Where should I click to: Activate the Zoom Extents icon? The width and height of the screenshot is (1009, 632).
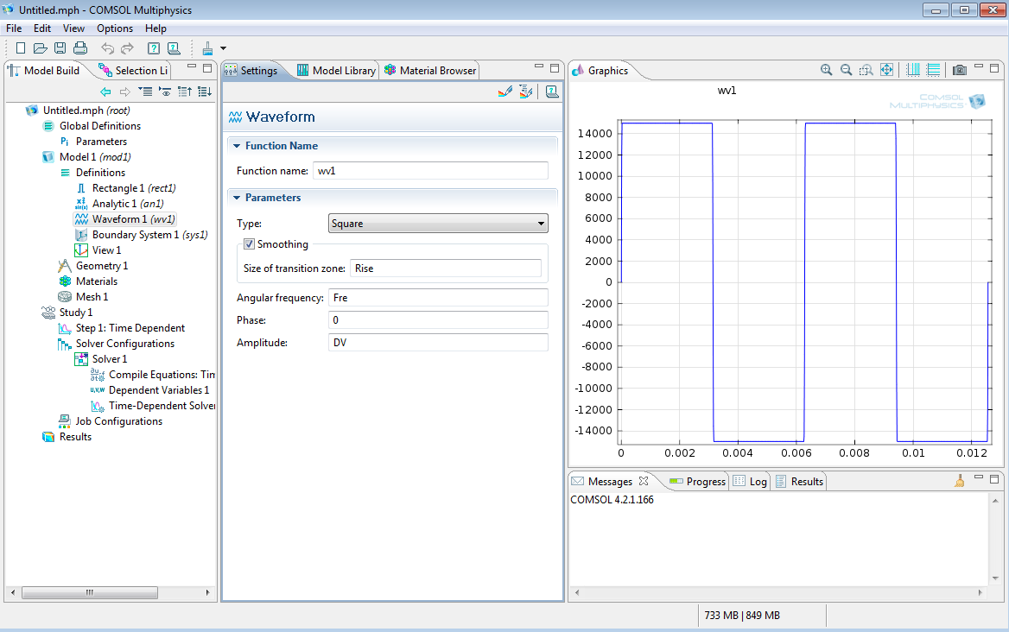pyautogui.click(x=886, y=70)
